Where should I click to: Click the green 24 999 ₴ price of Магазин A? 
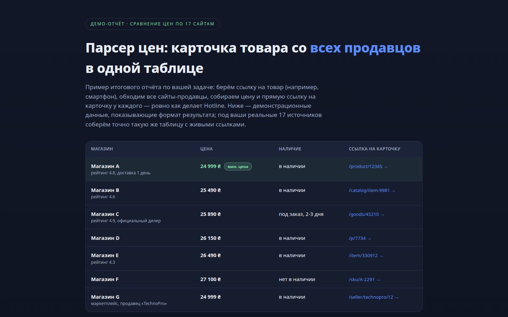(x=210, y=167)
